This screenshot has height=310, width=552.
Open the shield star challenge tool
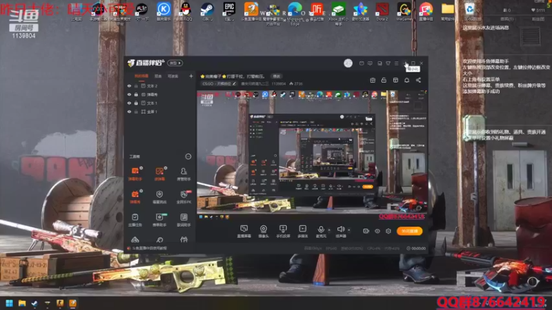[x=159, y=197]
